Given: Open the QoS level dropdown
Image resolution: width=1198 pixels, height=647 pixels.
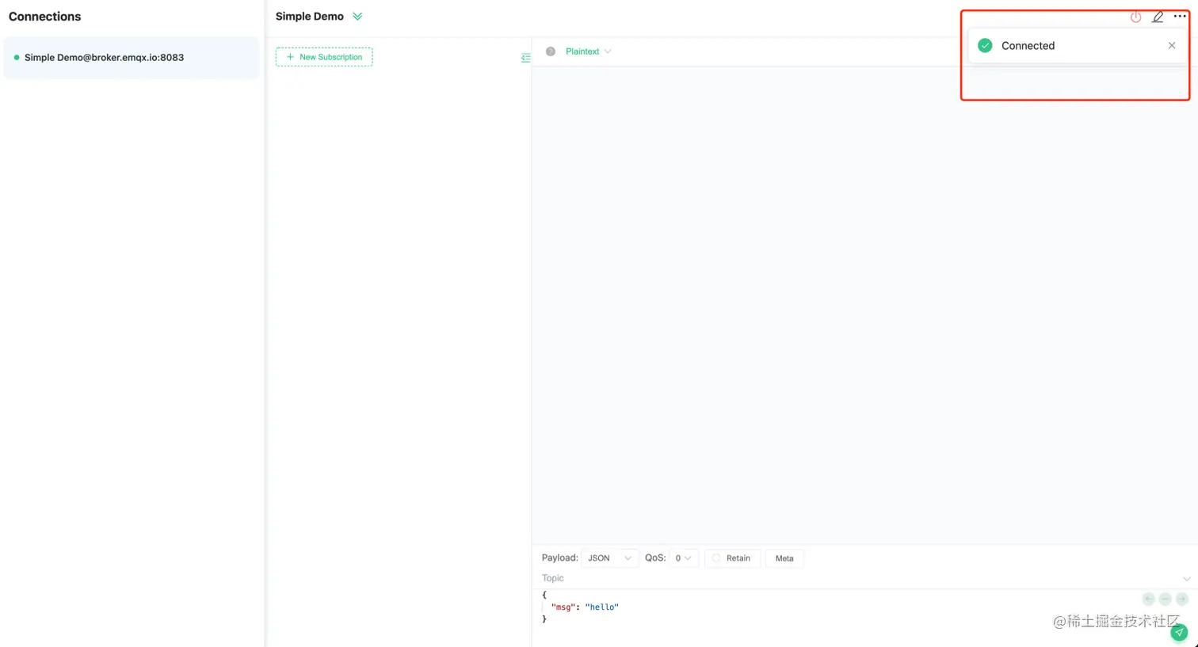Looking at the screenshot, I should [x=684, y=558].
